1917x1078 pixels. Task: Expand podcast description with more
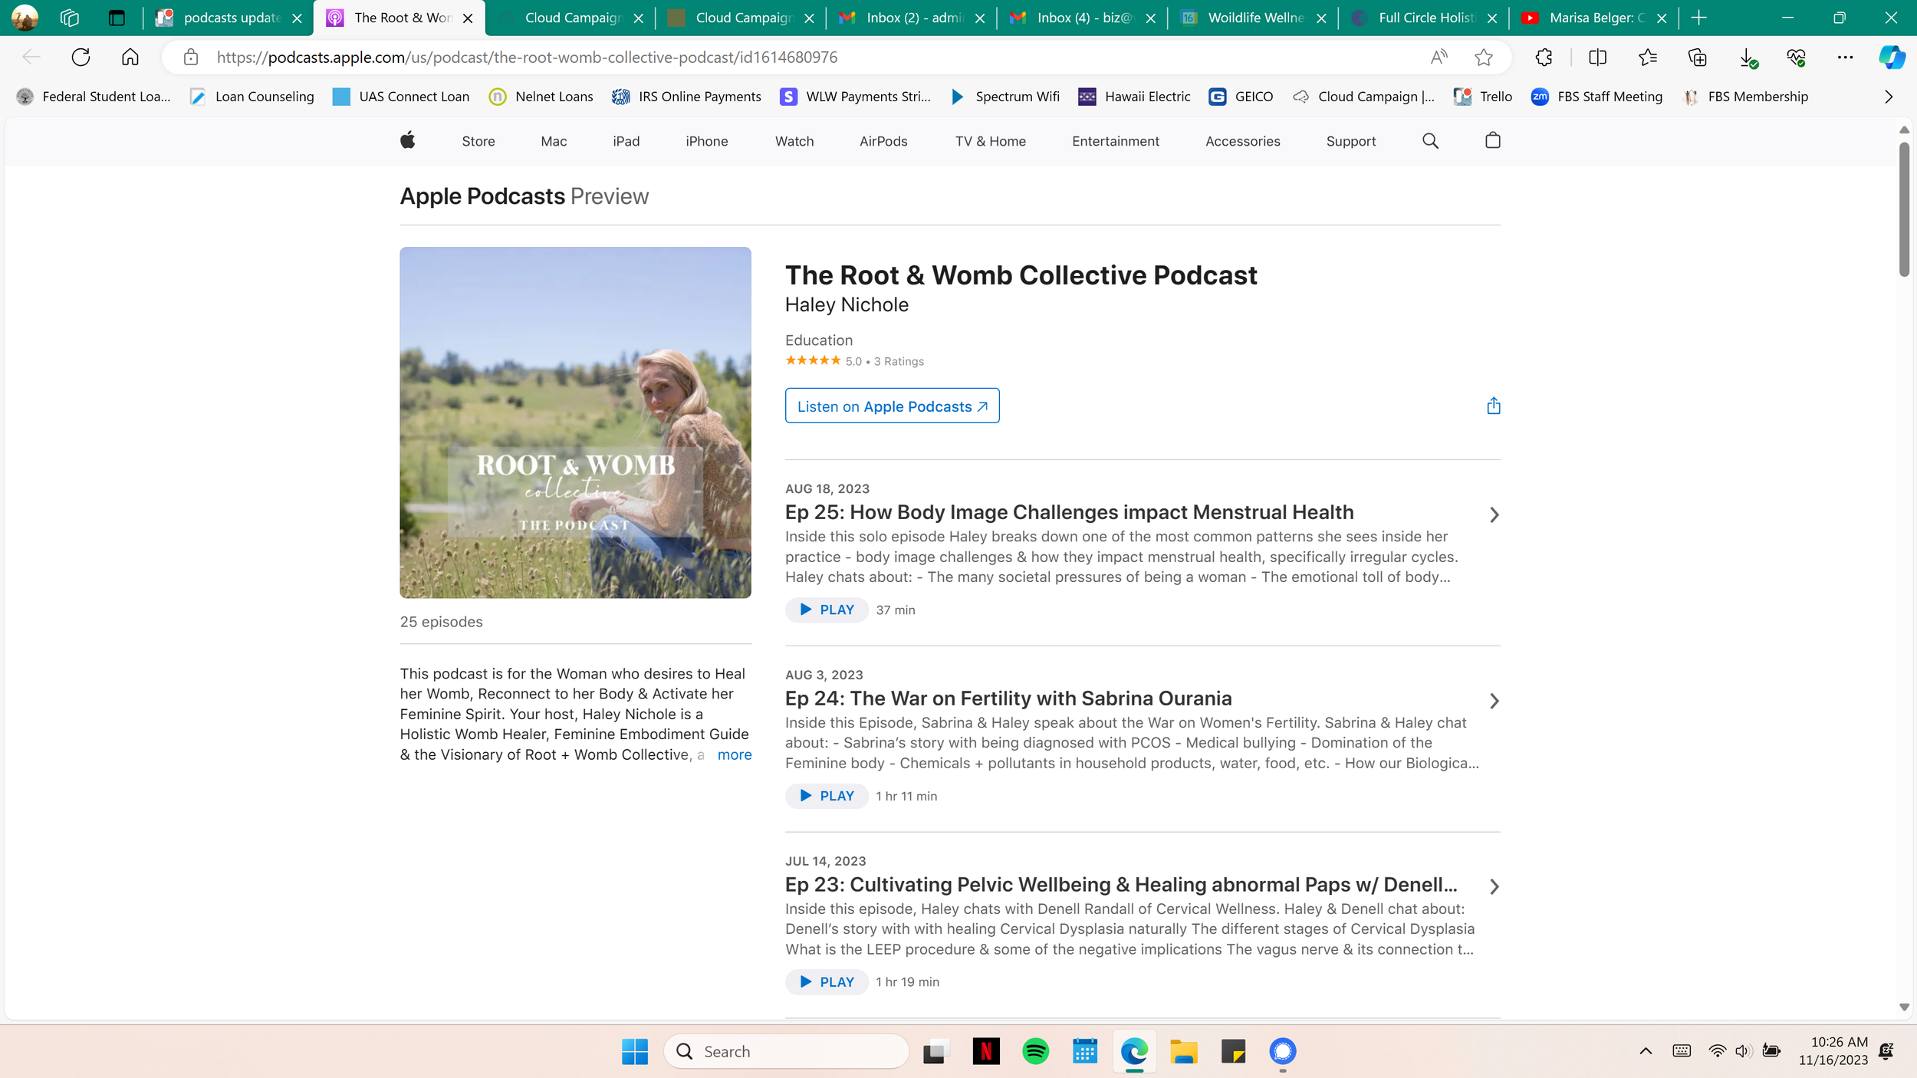[x=734, y=754]
